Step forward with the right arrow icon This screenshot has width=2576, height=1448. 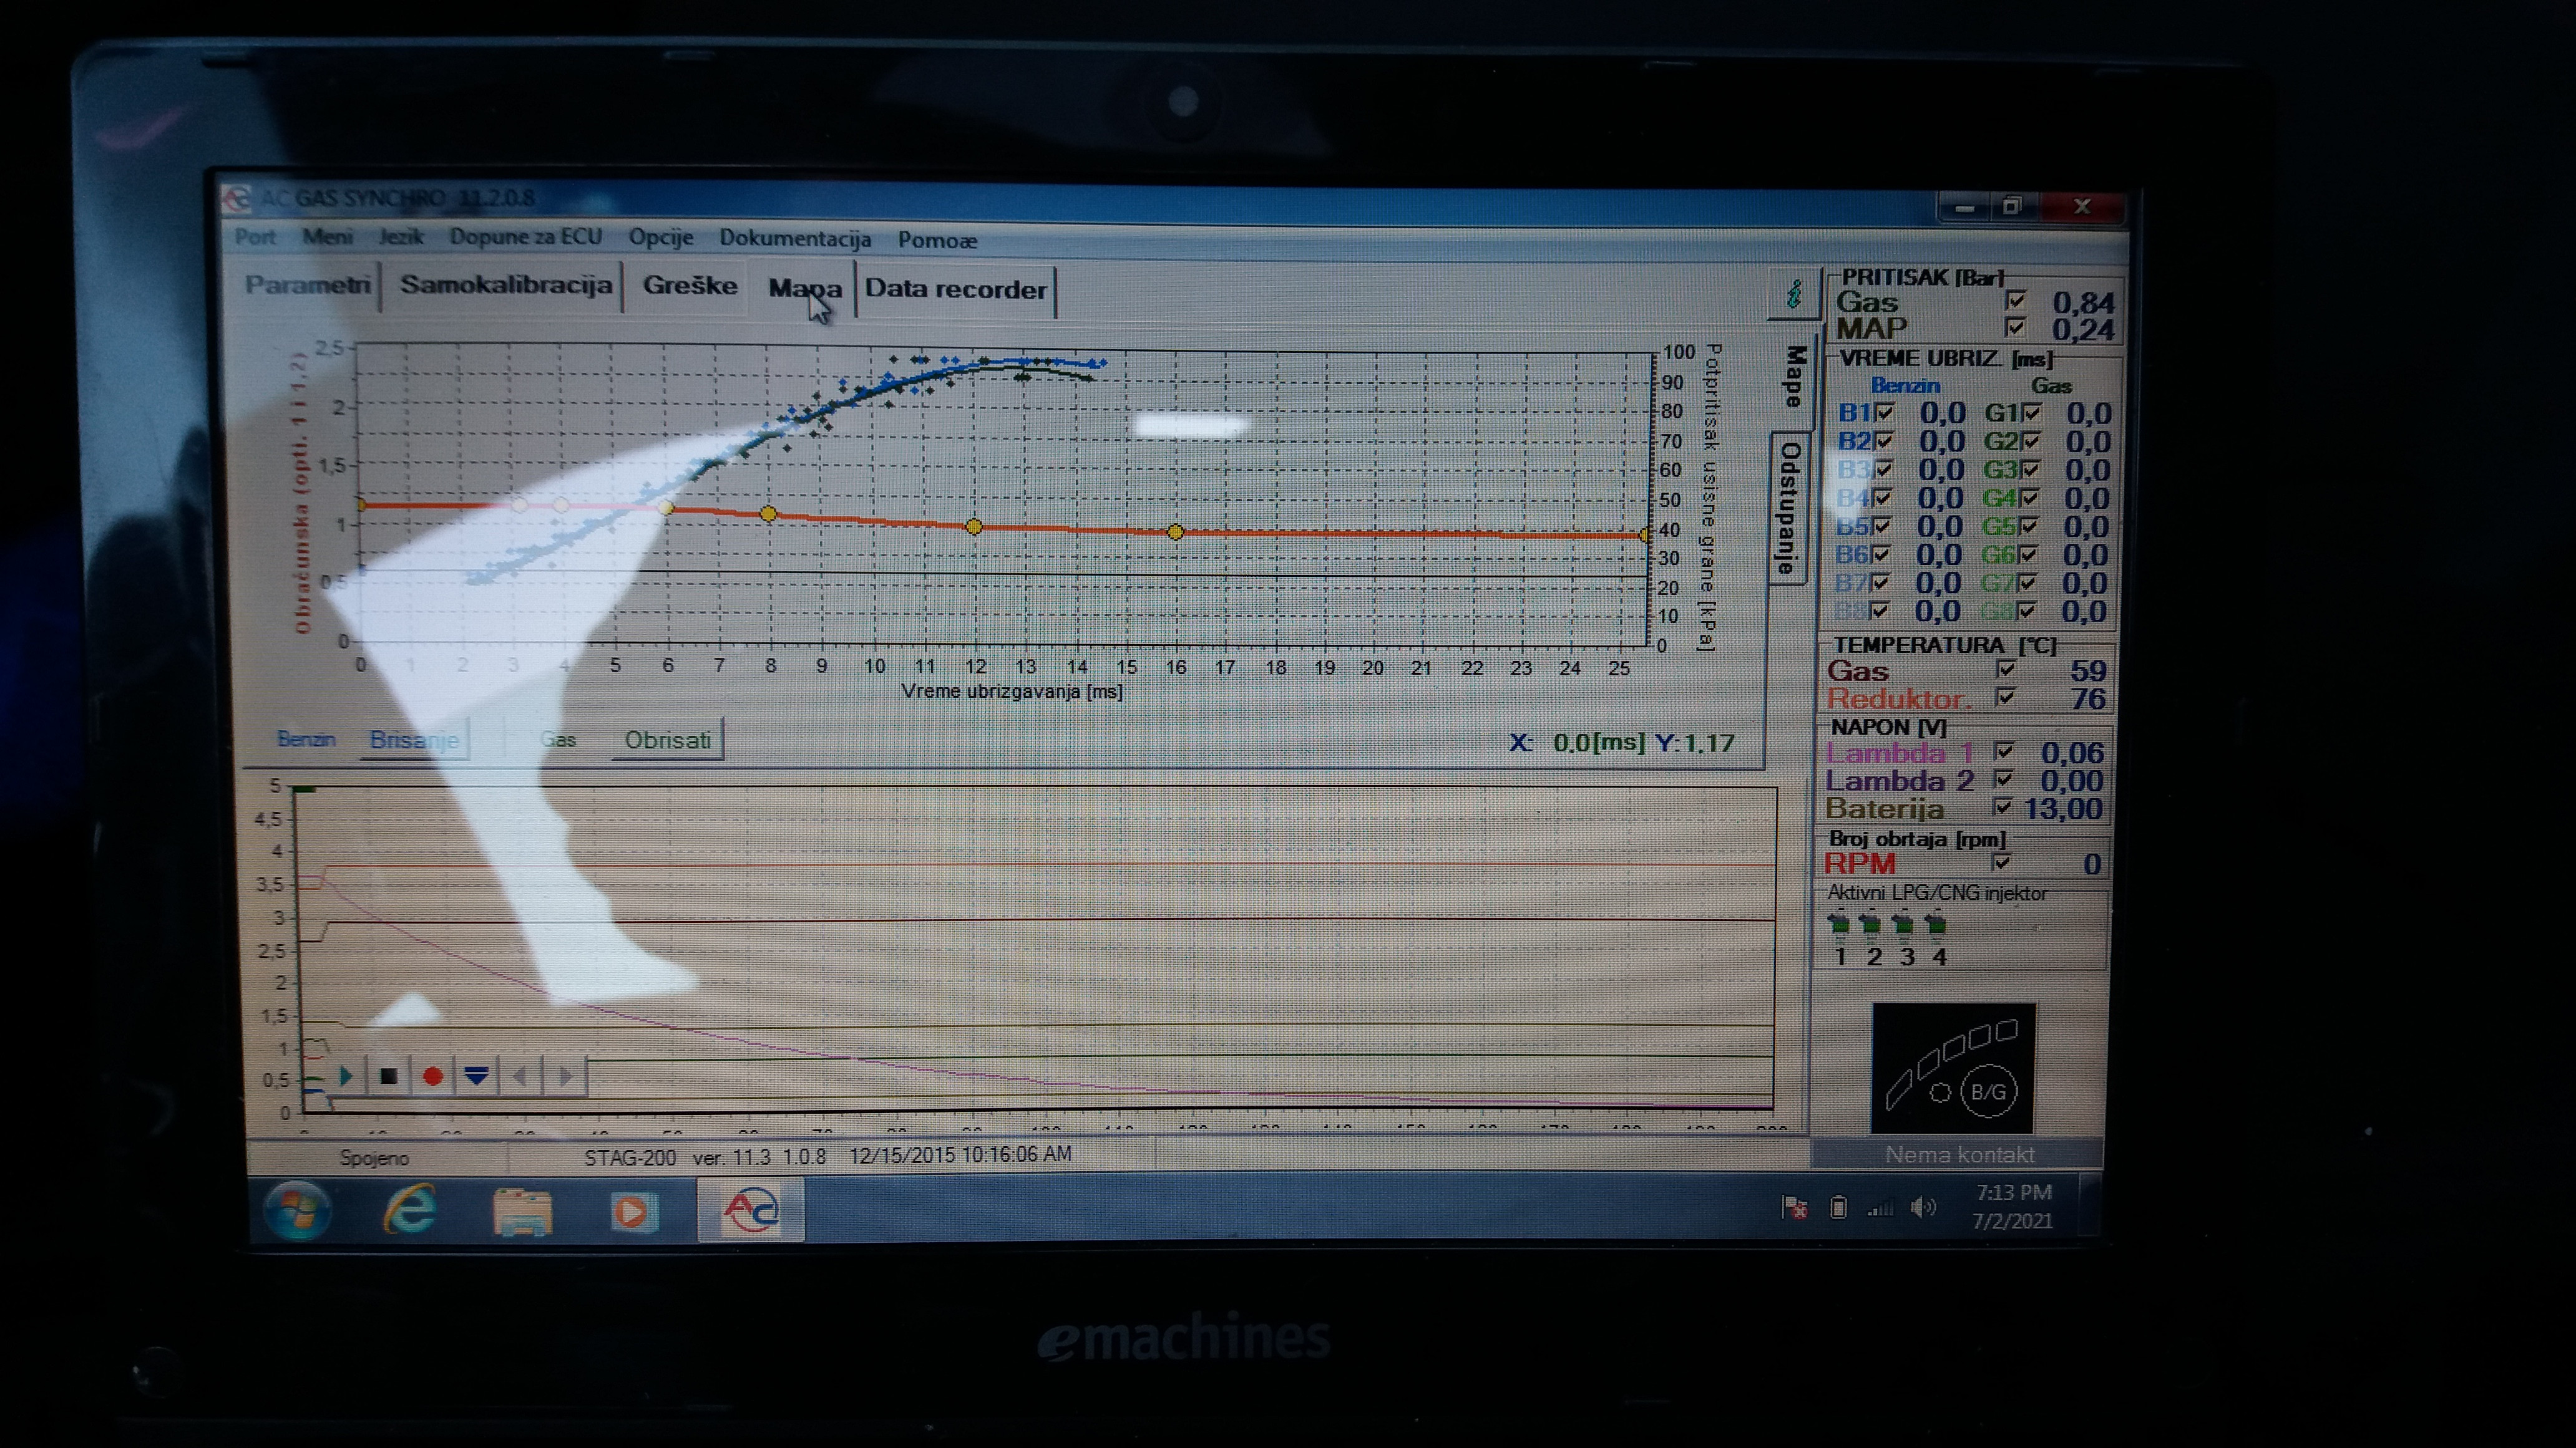[x=565, y=1076]
